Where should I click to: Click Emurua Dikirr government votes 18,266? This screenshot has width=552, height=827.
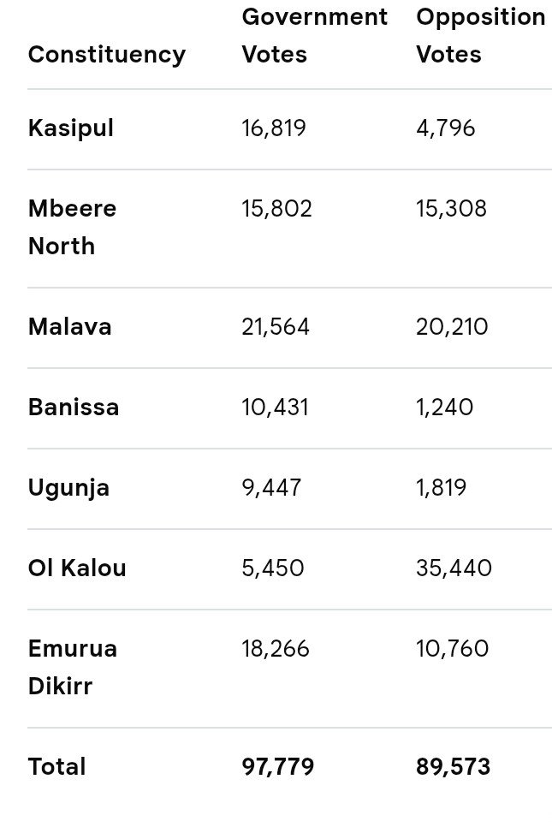[276, 649]
